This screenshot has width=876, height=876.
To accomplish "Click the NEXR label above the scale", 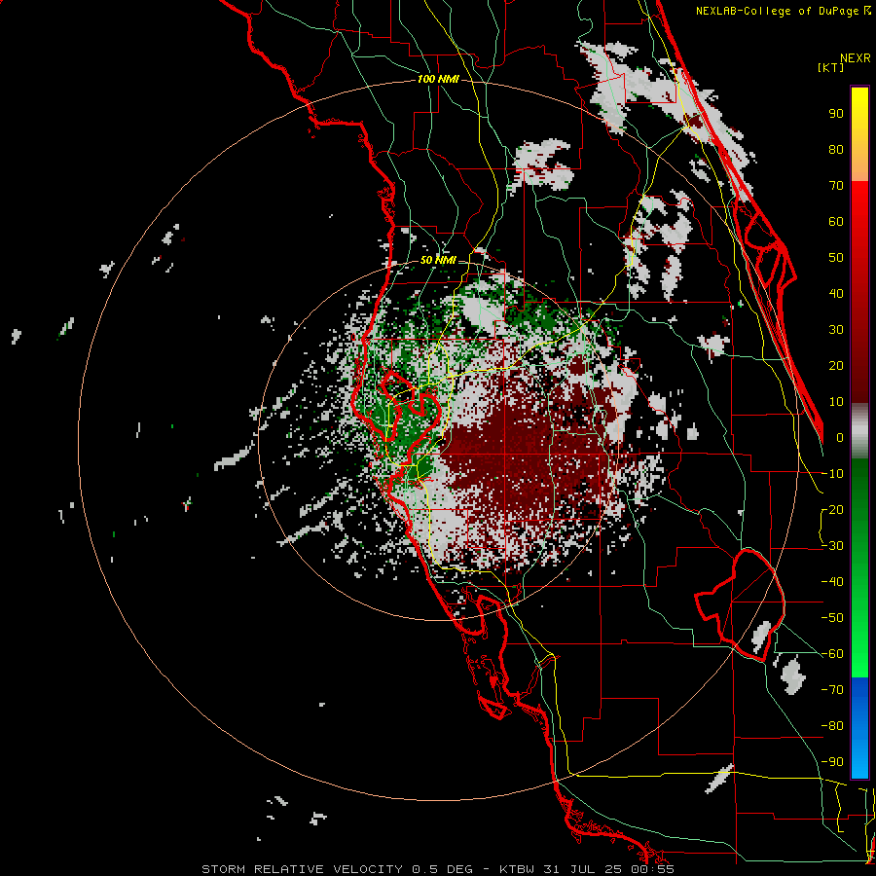I will tap(855, 57).
